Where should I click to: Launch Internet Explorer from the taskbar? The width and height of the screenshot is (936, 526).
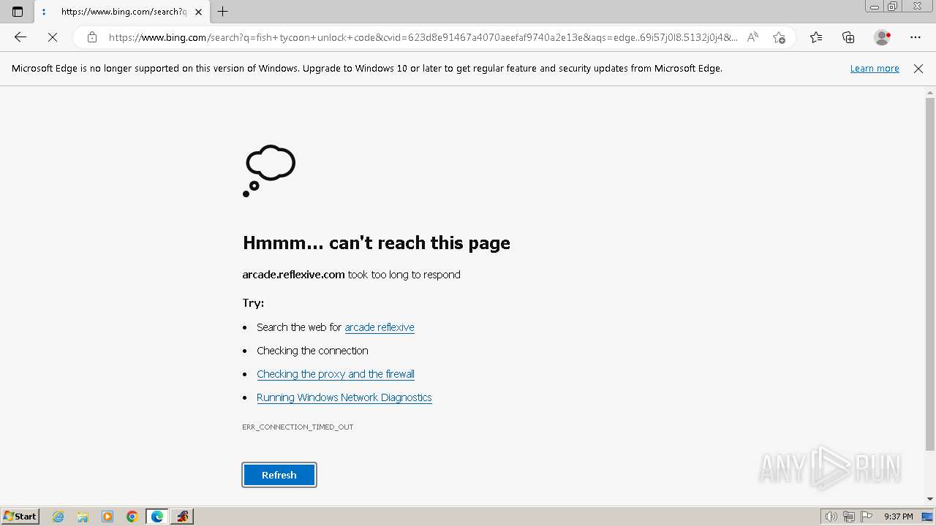(x=58, y=517)
